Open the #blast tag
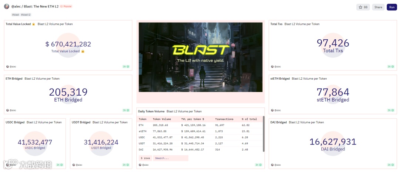The height and width of the screenshot is (172, 400). tap(15, 15)
